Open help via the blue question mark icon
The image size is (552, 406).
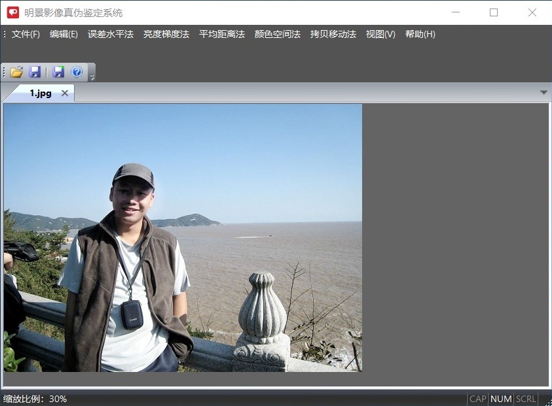[x=77, y=72]
